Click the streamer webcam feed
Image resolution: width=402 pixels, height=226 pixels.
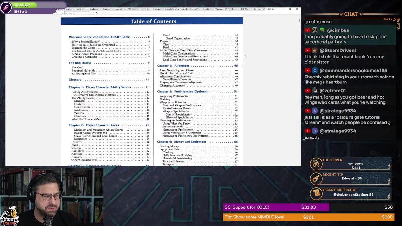[x=52, y=197]
